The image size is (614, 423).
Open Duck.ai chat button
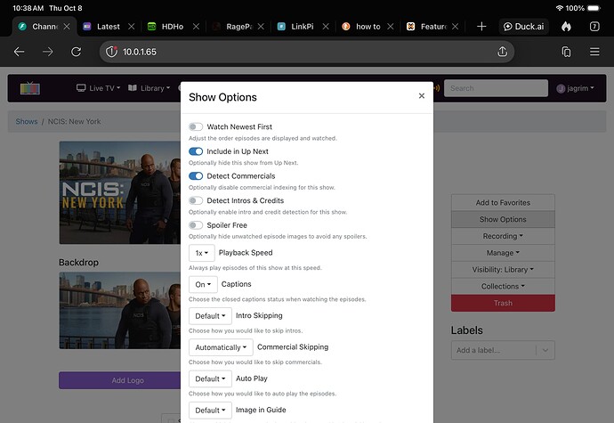tap(523, 26)
